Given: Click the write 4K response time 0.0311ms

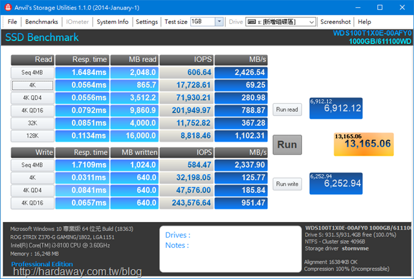Looking at the screenshot, I should pyautogui.click(x=82, y=177).
